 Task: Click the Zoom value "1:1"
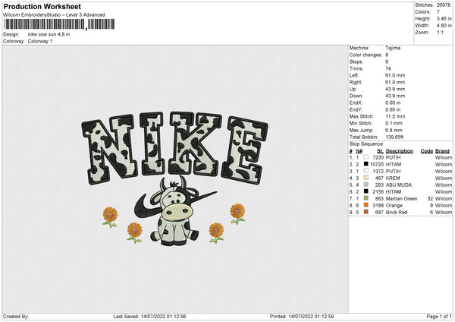440,32
